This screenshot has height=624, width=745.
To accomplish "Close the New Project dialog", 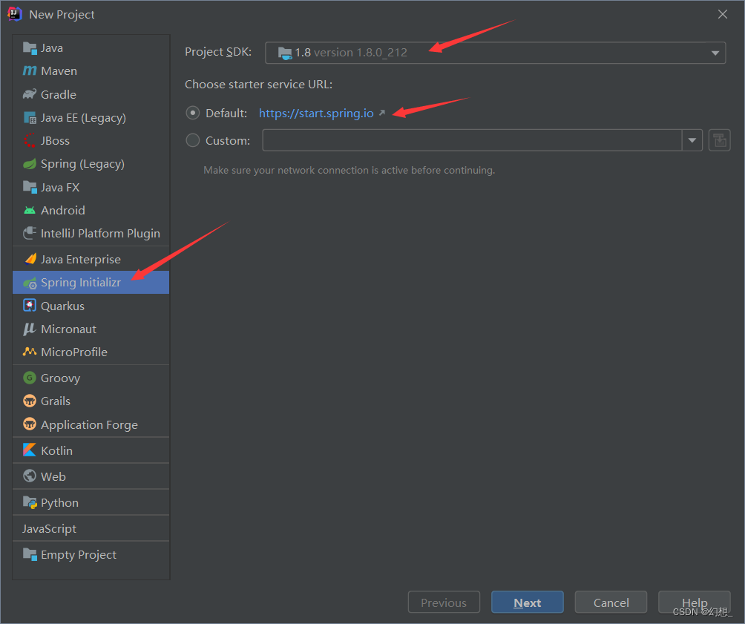I will coord(722,14).
